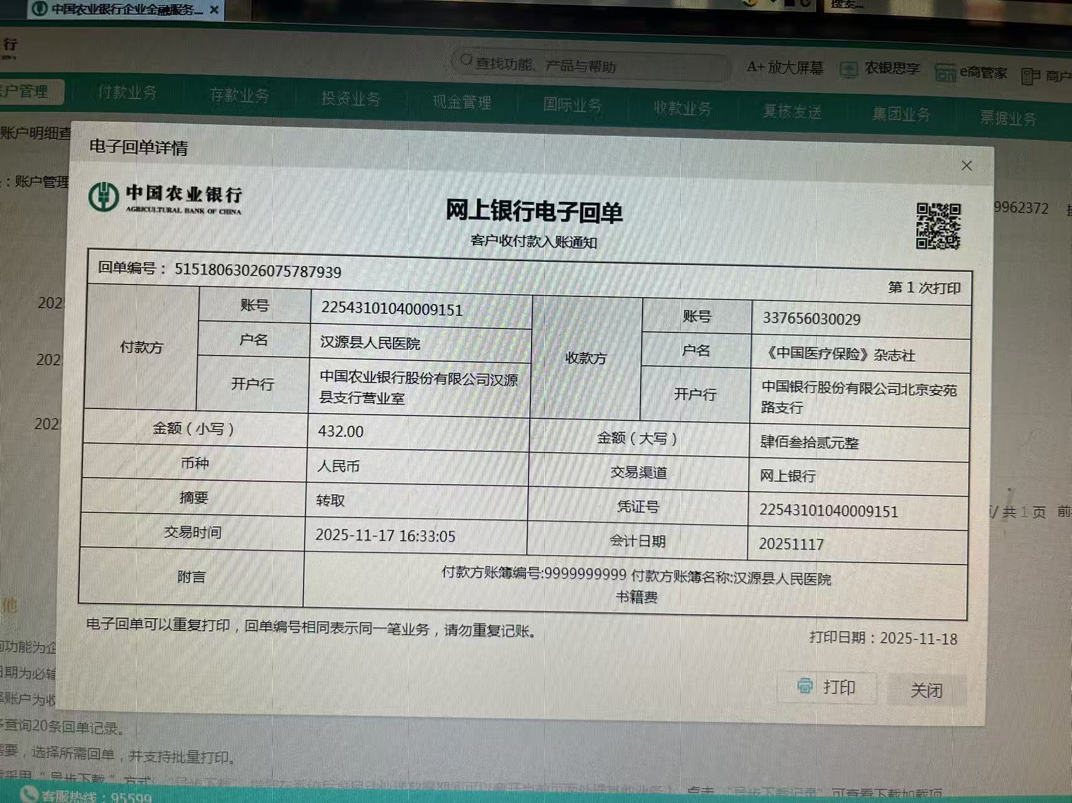Image resolution: width=1072 pixels, height=803 pixels.
Task: Focus the 查找功能、产品与帮助 search field
Action: (x=592, y=65)
